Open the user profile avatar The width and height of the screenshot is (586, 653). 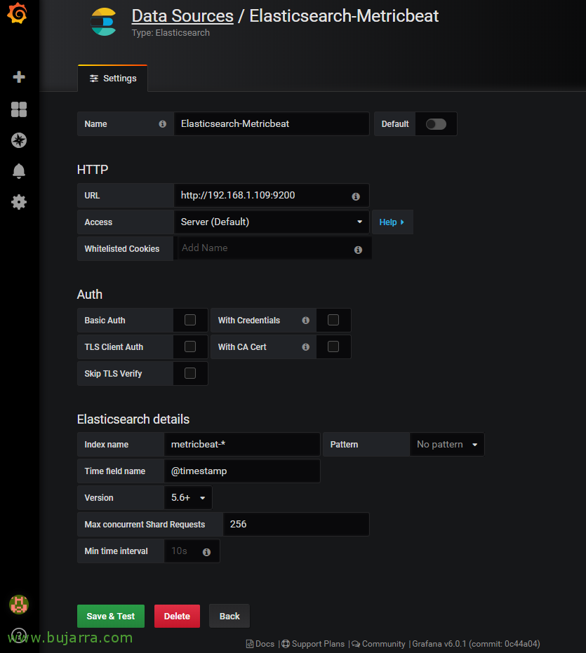[19, 605]
